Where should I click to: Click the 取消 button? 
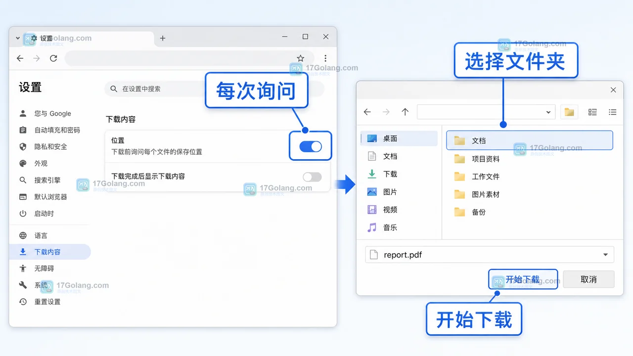point(588,279)
